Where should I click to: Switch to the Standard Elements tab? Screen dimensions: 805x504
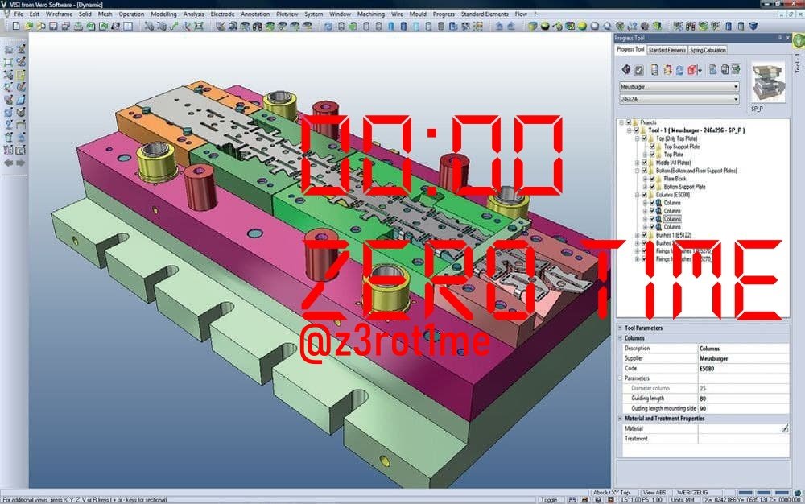tap(667, 50)
